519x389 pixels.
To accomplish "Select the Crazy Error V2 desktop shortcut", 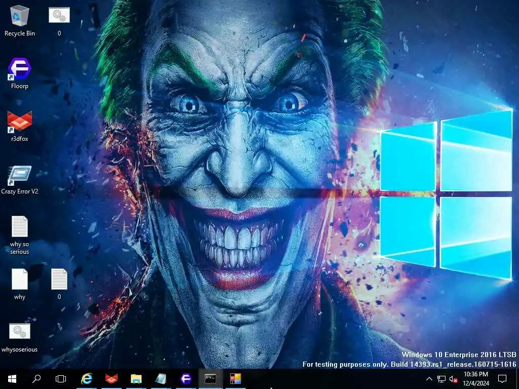I will pos(20,179).
